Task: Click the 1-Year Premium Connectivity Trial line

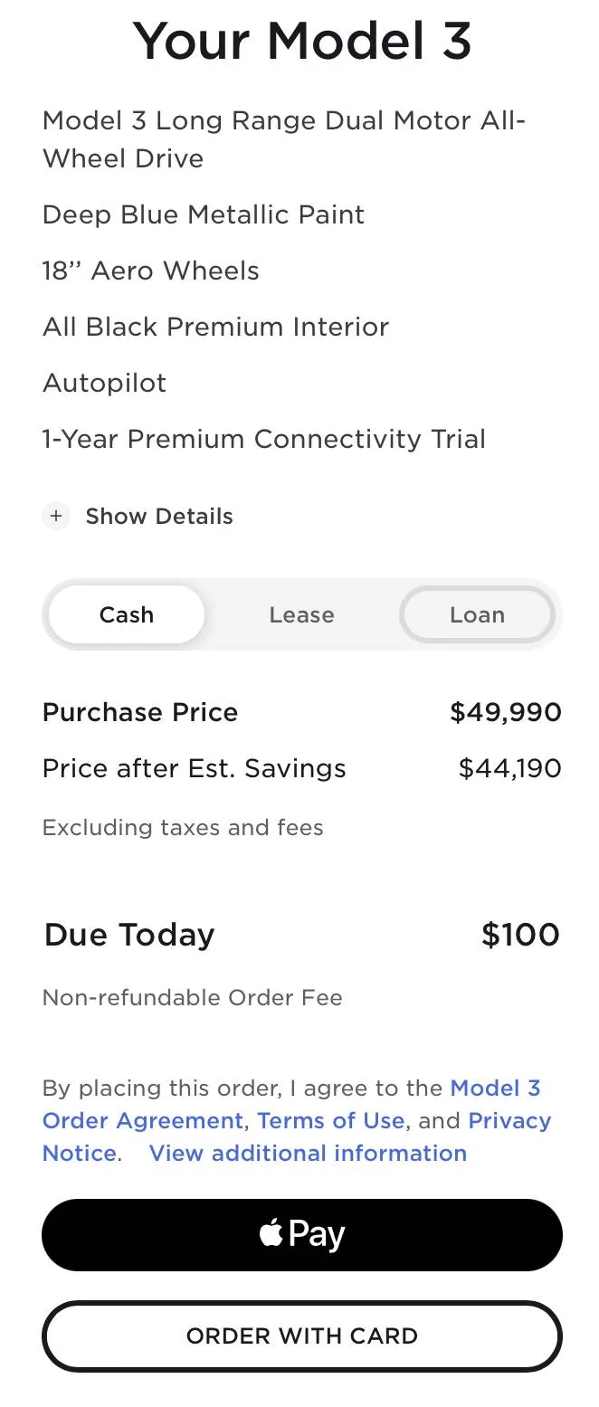Action: 263,439
